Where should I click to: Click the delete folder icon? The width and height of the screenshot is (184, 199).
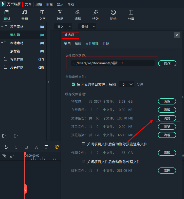(16, 136)
